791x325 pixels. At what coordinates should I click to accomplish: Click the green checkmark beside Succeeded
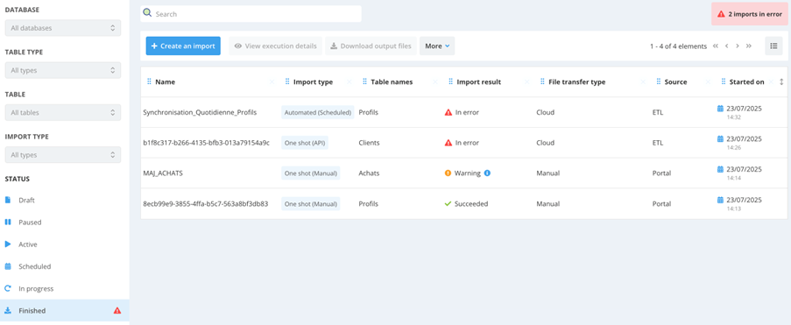coord(448,204)
